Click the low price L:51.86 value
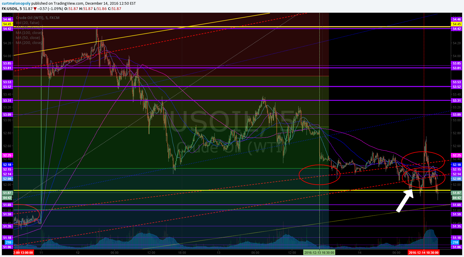Viewport: 464px width, 257px height. click(100, 9)
